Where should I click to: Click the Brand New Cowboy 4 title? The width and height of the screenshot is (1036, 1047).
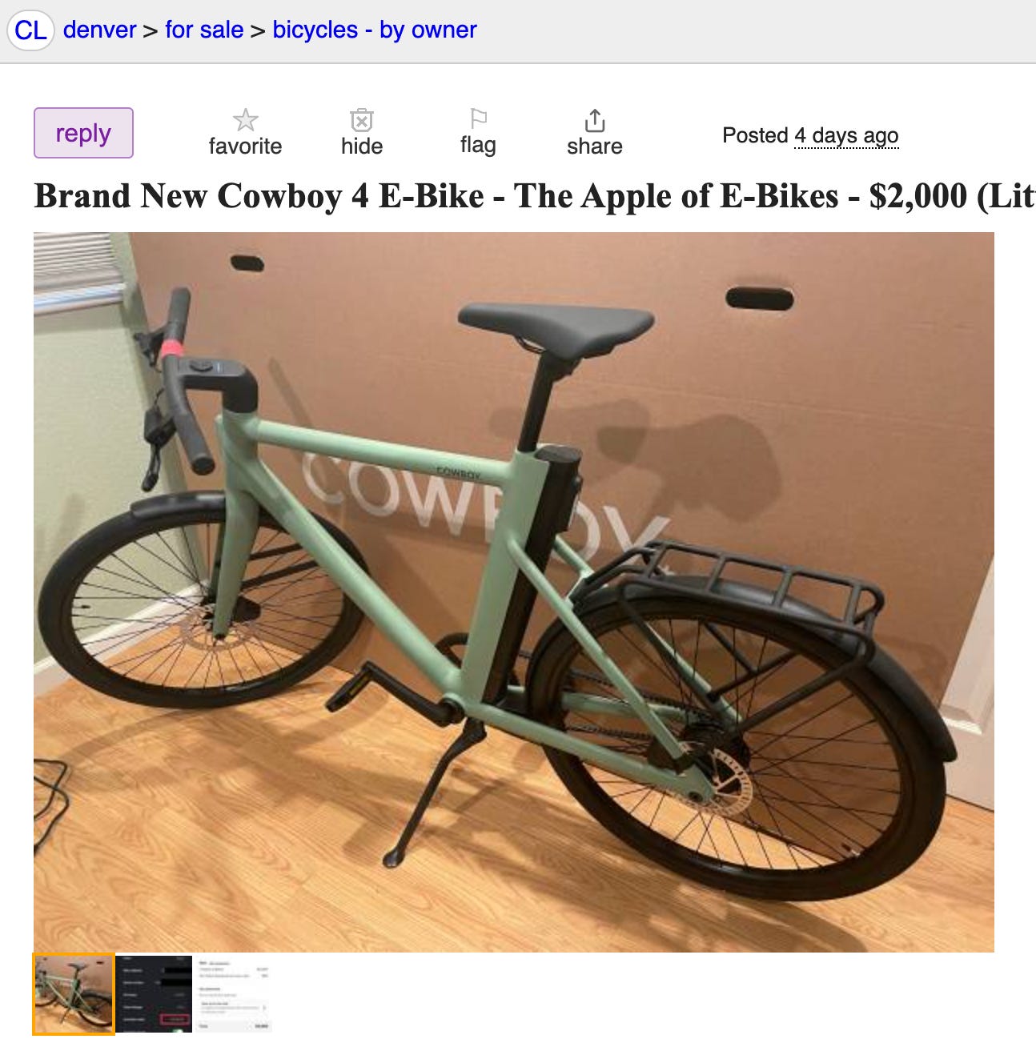click(x=535, y=196)
